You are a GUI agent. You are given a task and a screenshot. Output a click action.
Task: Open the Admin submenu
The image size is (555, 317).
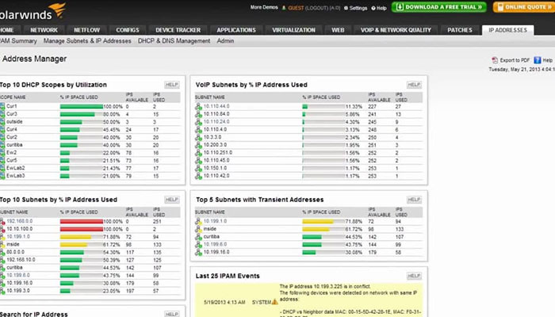click(225, 41)
